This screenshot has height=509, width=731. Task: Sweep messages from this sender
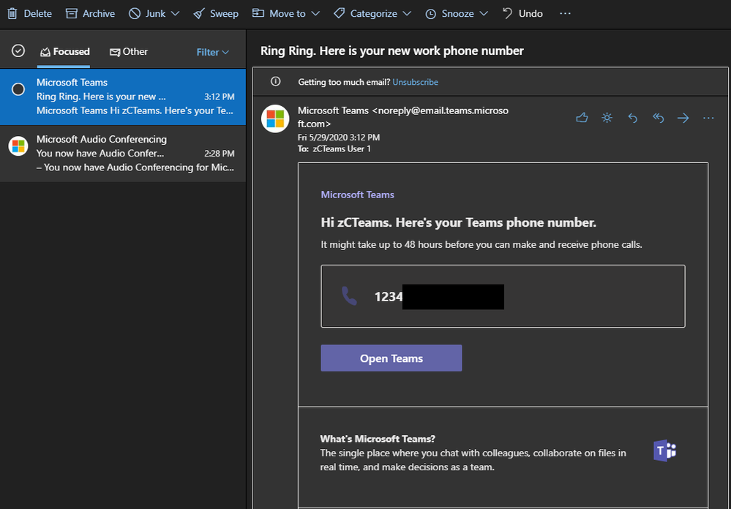216,13
